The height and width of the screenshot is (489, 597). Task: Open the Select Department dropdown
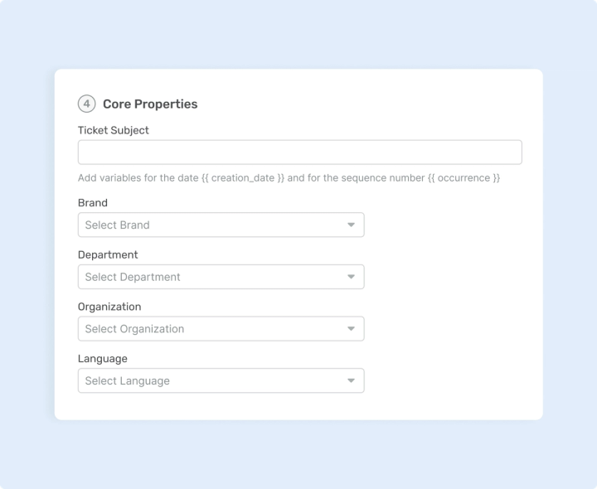click(x=221, y=277)
